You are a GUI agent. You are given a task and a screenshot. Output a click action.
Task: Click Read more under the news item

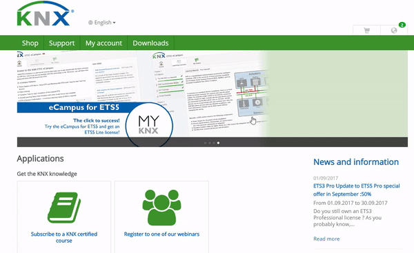click(326, 239)
